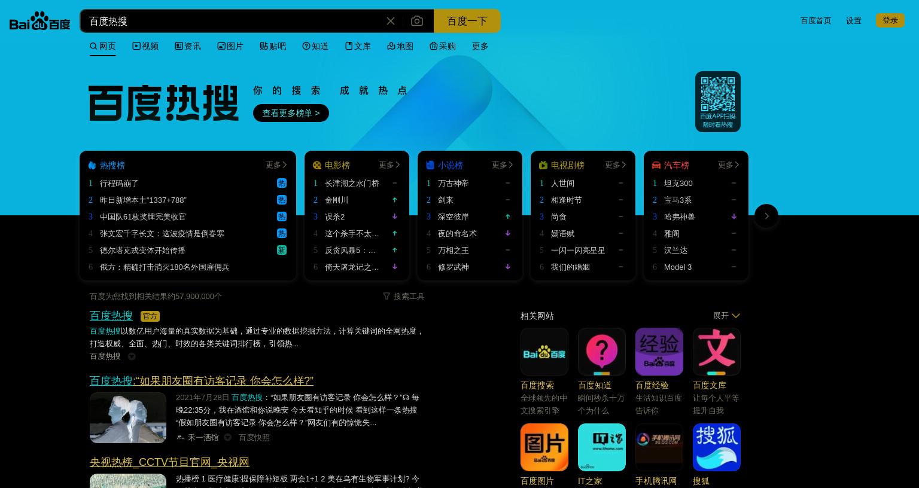The width and height of the screenshot is (919, 488).
Task: Switch to the 采购 tab
Action: 443,46
